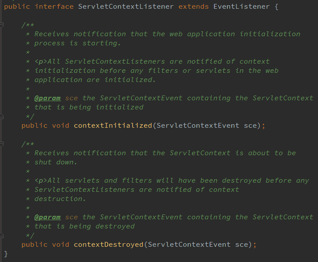Viewport: 318px width, 262px height.
Task: Click the 'void' keyword before contextInitialized
Action: click(61, 126)
